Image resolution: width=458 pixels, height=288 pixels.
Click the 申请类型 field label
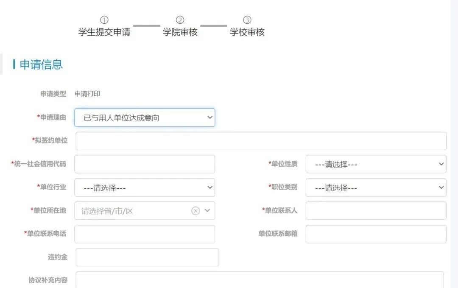[x=53, y=94]
